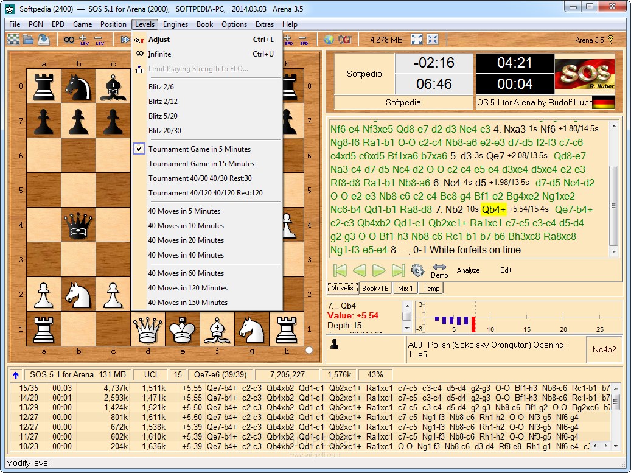Click the SOS engine logo
Screen dimensions: 631x473
point(585,74)
